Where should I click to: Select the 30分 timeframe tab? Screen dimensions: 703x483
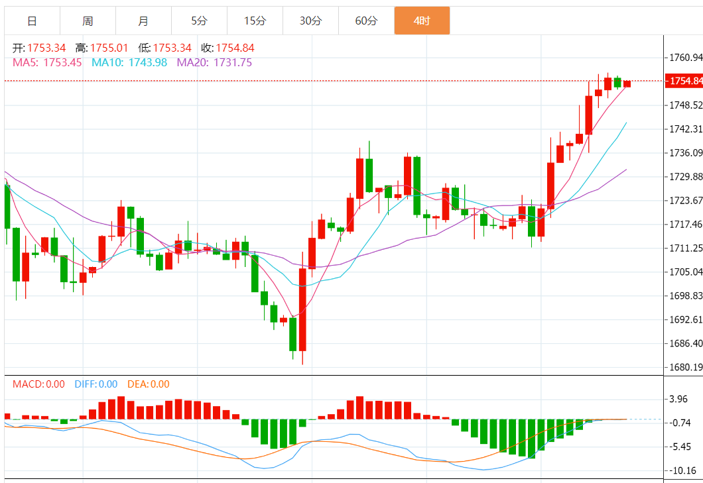[x=310, y=21]
